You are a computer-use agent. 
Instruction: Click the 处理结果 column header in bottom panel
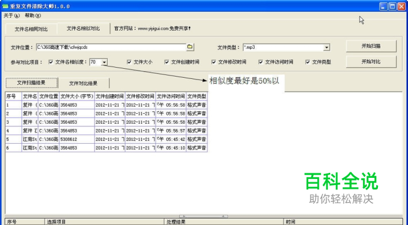tap(224, 222)
